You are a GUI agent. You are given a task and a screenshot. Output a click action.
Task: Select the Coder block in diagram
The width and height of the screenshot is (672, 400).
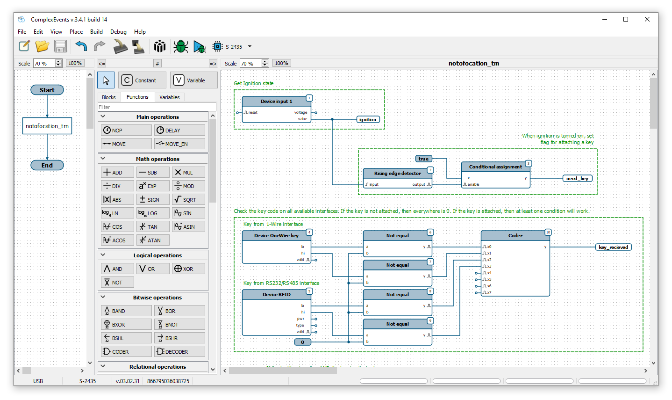click(x=515, y=263)
